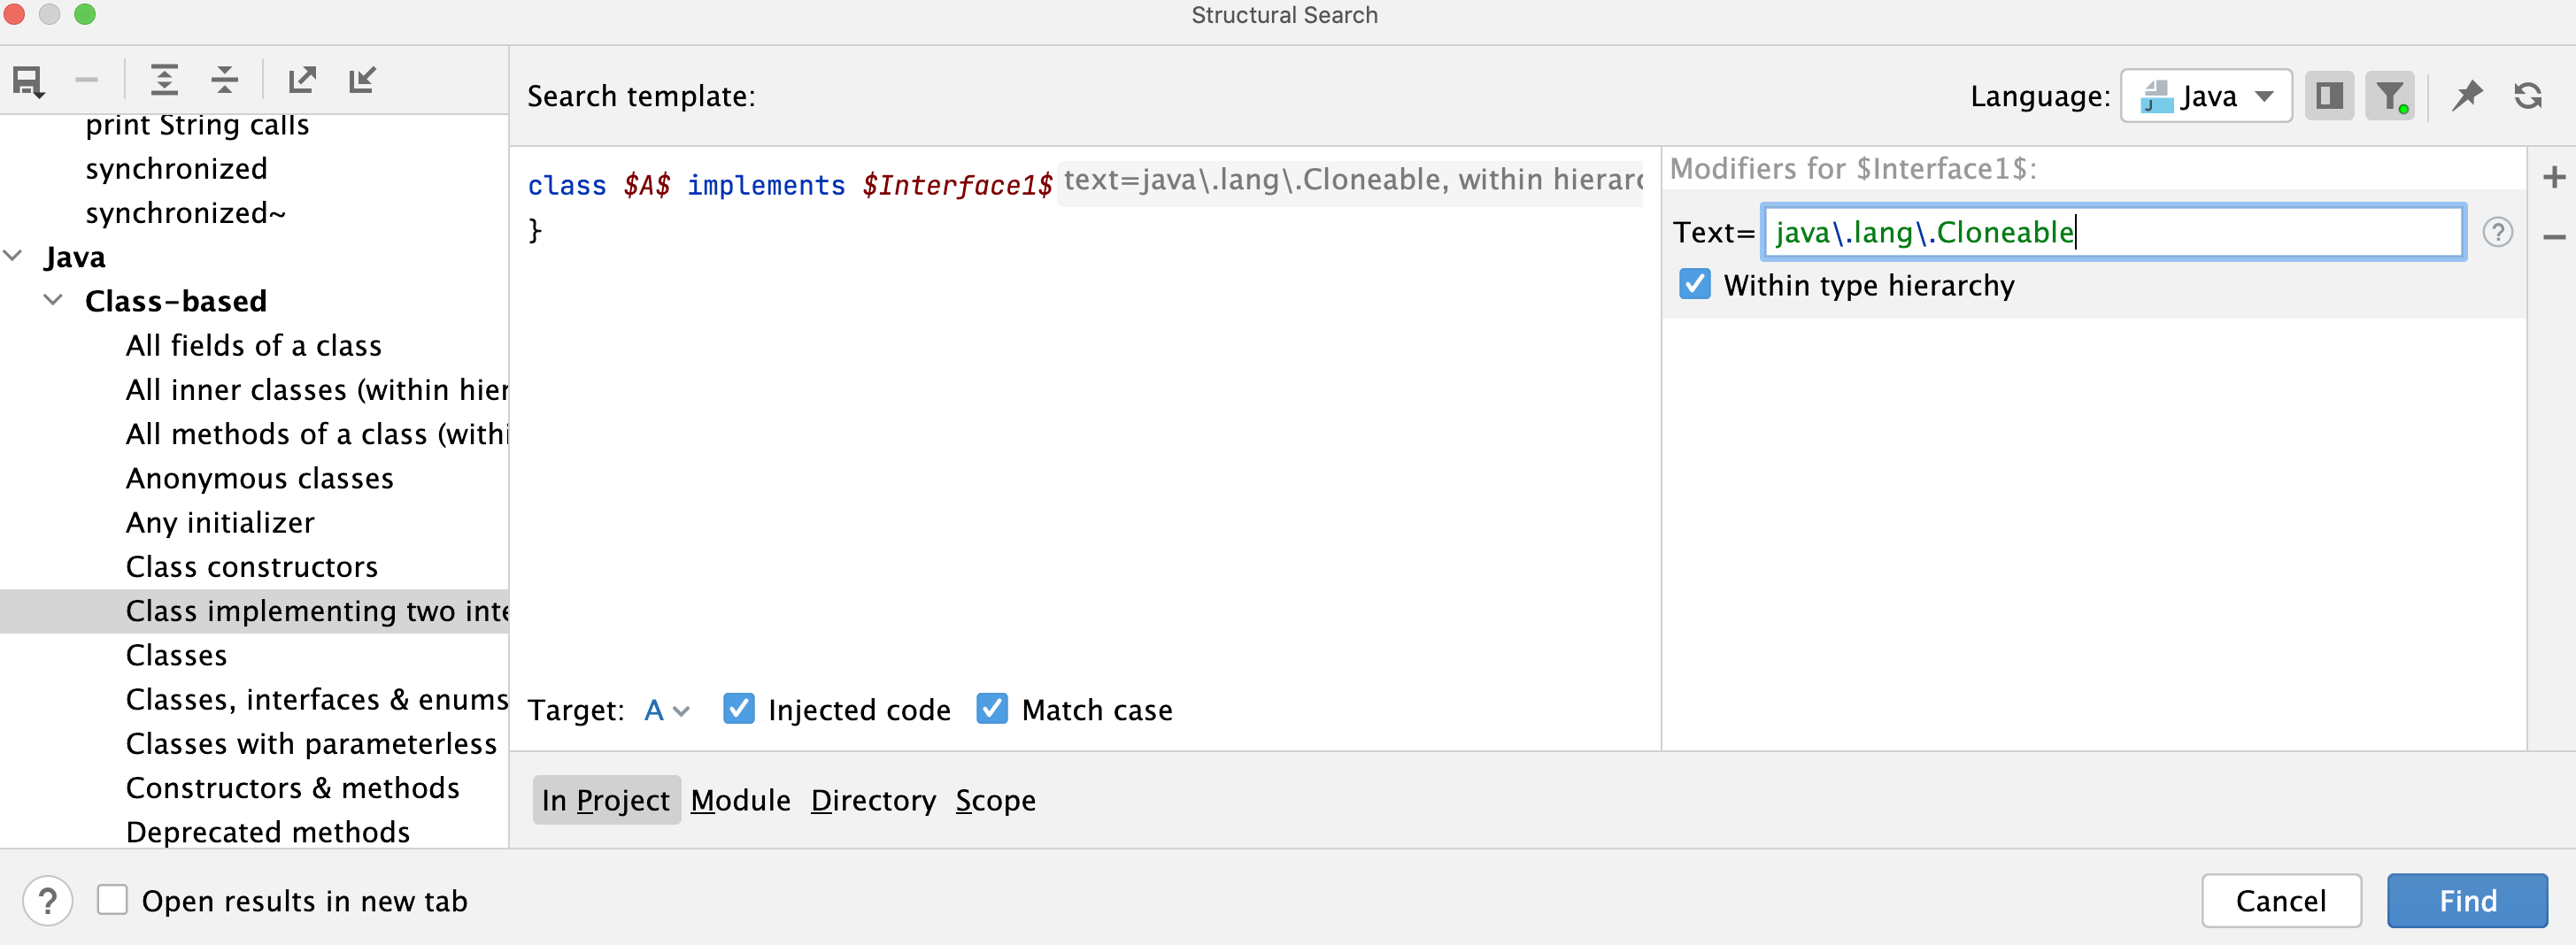Screen dimensions: 2576x945
Task: Add a new modifier for $Interface1$
Action: 2553,177
